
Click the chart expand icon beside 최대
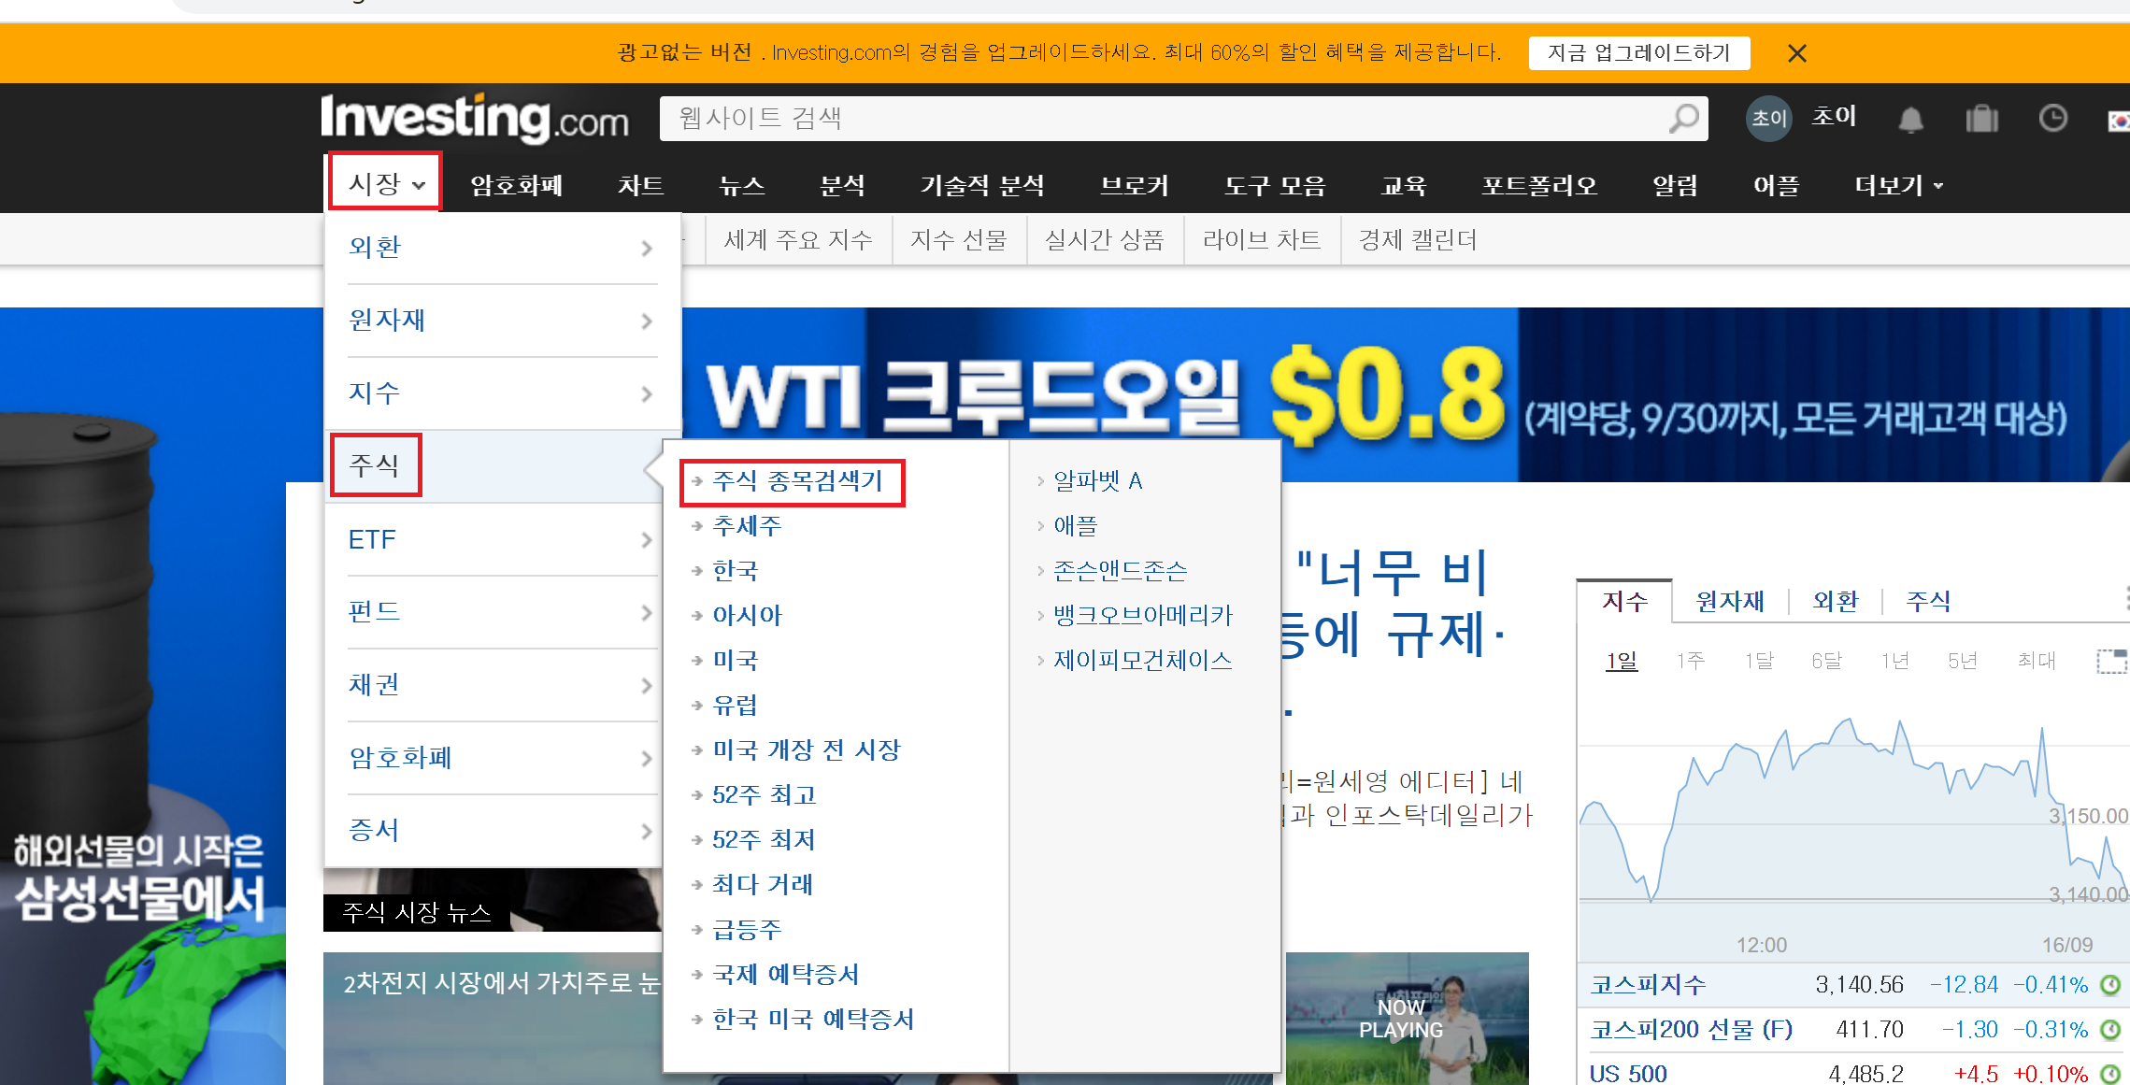(2111, 661)
